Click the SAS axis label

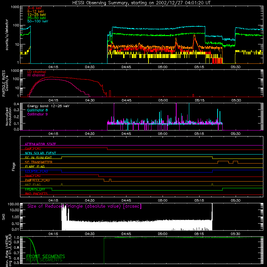(x=3, y=217)
